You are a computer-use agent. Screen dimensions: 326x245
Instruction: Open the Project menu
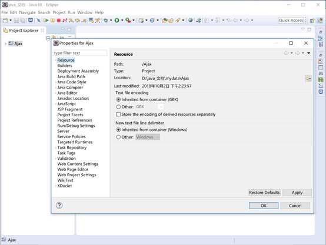(x=59, y=12)
